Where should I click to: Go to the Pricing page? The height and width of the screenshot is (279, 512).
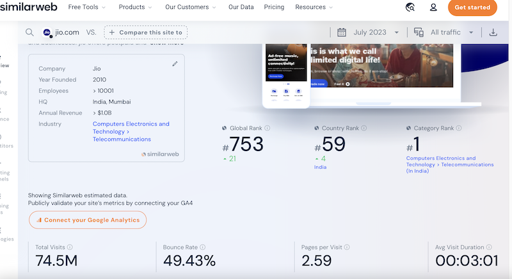click(274, 8)
